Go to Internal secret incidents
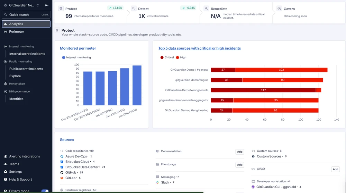Image resolution: width=346 pixels, height=193 pixels. (27, 54)
